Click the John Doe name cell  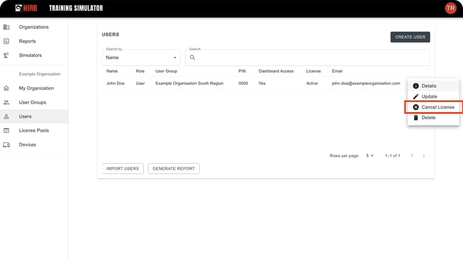pyautogui.click(x=115, y=83)
